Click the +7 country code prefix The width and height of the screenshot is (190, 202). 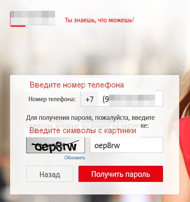tap(89, 99)
